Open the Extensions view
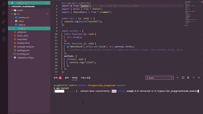Image resolution: width=203 pixels, height=114 pixels. [x=4, y=30]
